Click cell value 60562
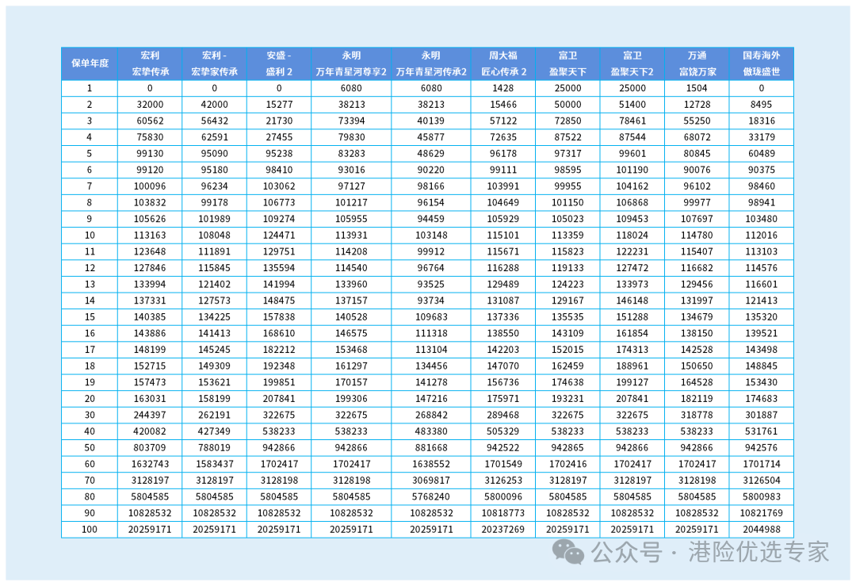Viewport: 856px width, 586px height. 150,121
